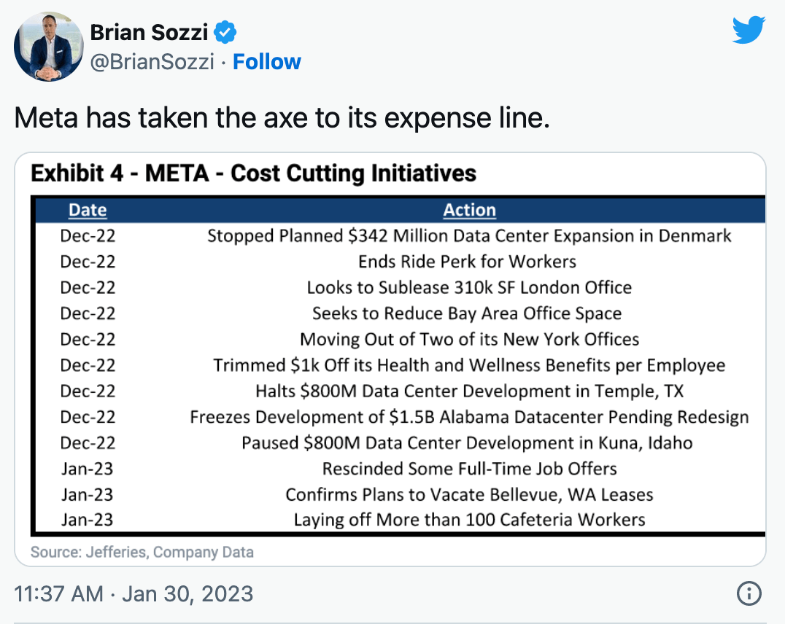Click the tweet text about Meta's expense line
This screenshot has height=624, width=785.
click(282, 119)
